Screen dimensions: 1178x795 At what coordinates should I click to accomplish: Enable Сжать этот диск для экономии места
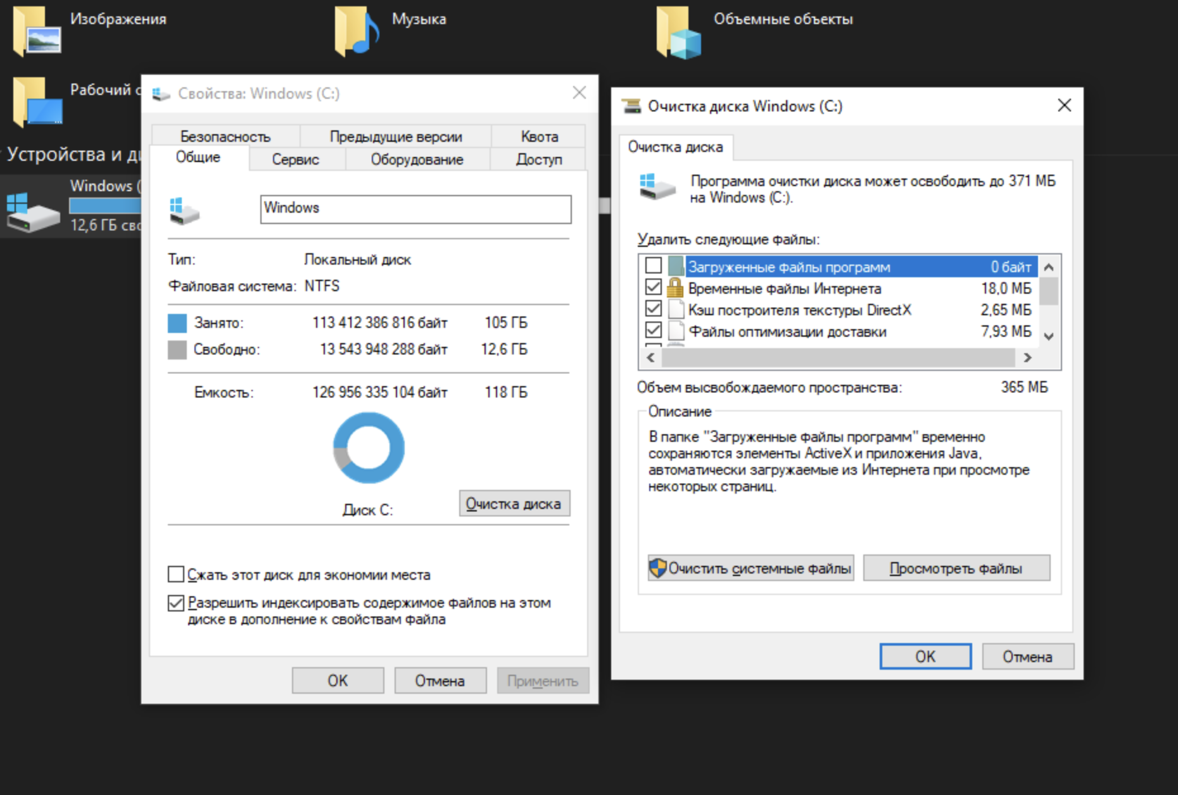click(176, 574)
